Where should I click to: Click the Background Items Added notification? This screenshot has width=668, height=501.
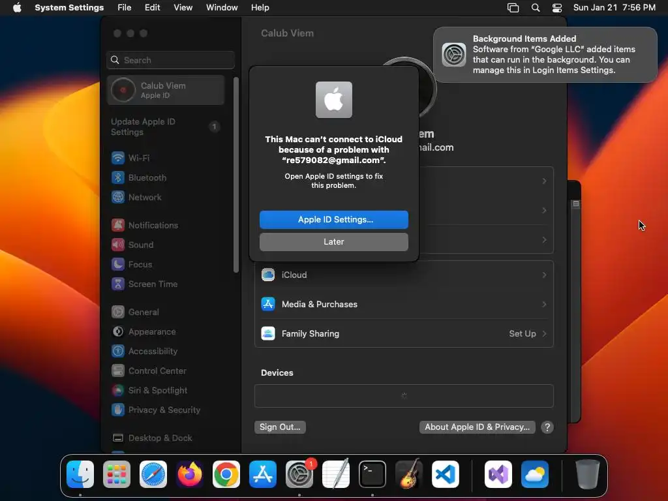(x=545, y=55)
